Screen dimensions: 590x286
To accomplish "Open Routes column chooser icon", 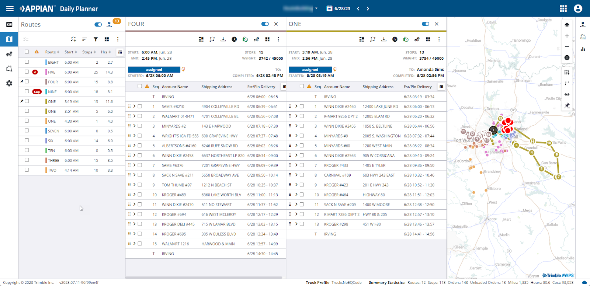I will click(x=120, y=52).
